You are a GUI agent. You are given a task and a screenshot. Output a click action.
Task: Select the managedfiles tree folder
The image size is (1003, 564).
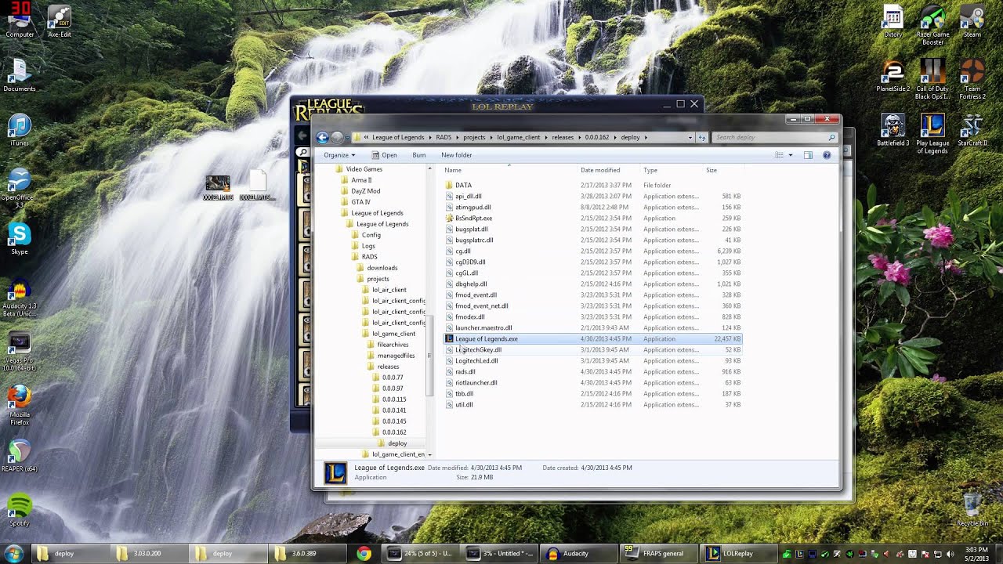(x=396, y=356)
